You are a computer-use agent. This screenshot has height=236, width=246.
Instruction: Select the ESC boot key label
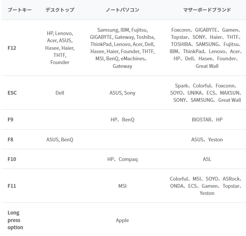point(12,93)
